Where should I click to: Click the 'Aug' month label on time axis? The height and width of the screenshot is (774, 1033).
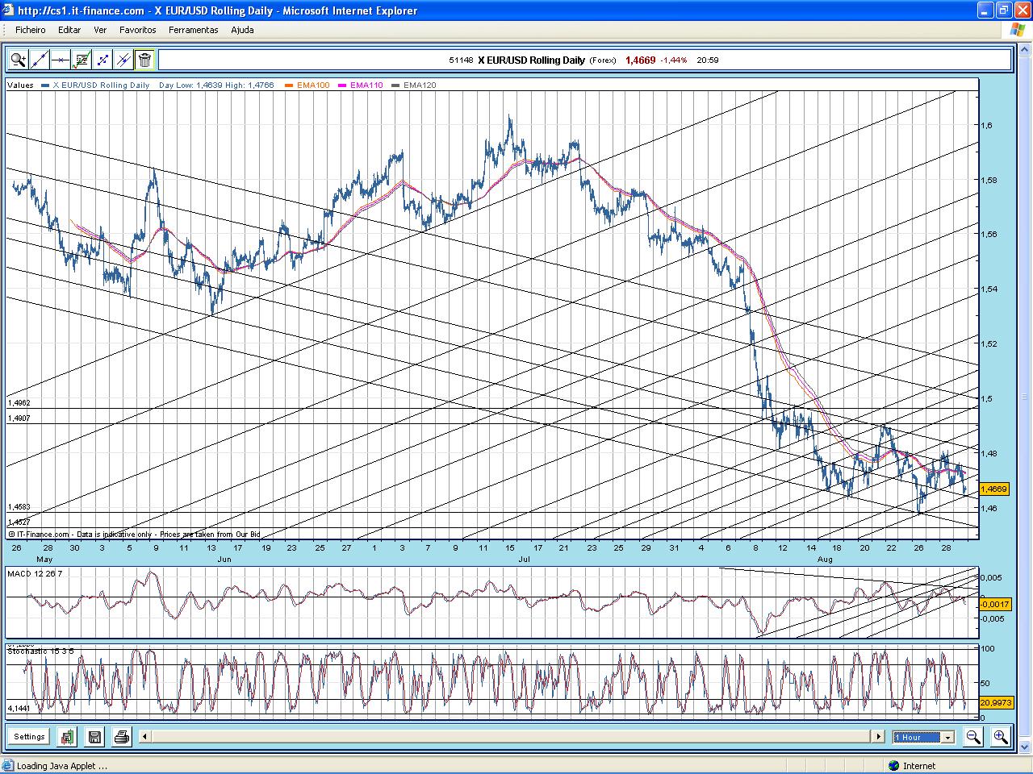coord(825,559)
